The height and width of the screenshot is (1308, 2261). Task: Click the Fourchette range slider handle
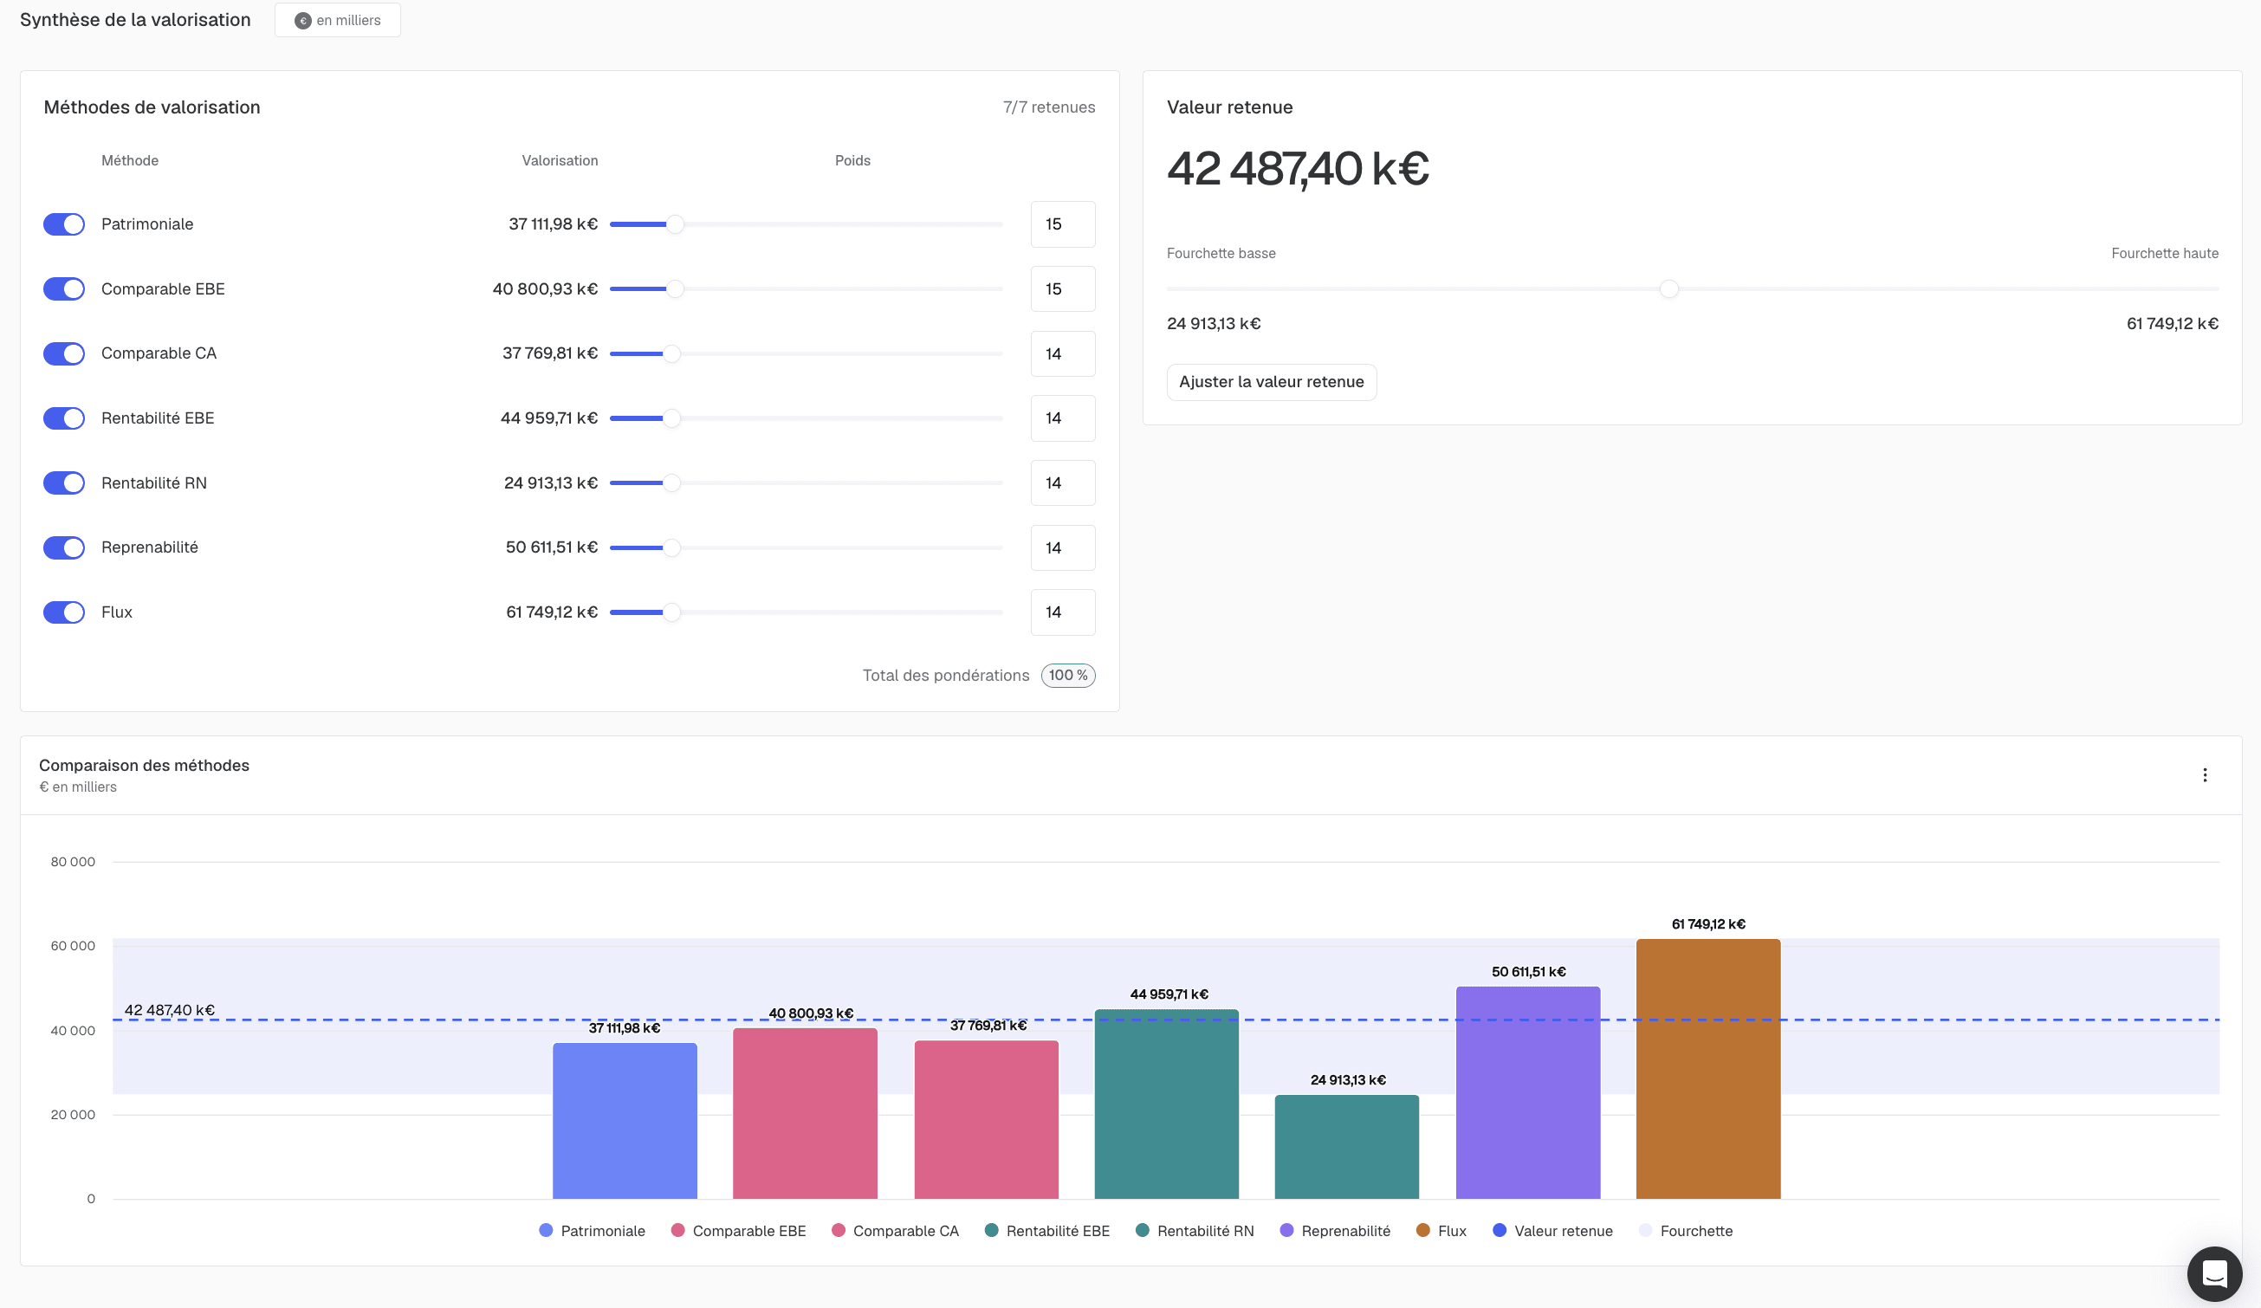1668,288
